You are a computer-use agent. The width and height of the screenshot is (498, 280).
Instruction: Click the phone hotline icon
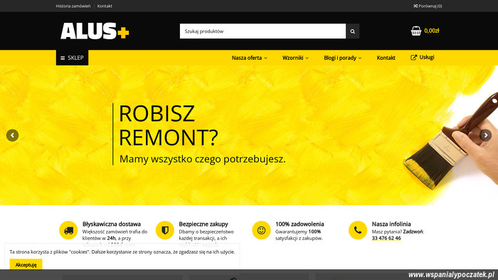coord(358,230)
